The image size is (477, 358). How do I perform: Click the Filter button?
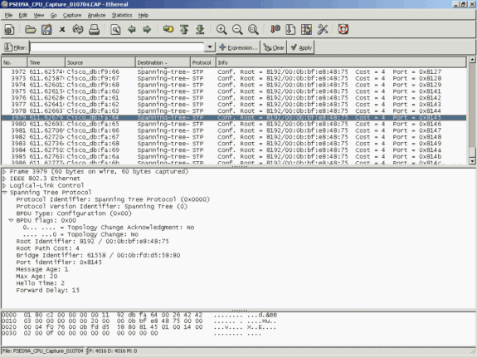(15, 47)
